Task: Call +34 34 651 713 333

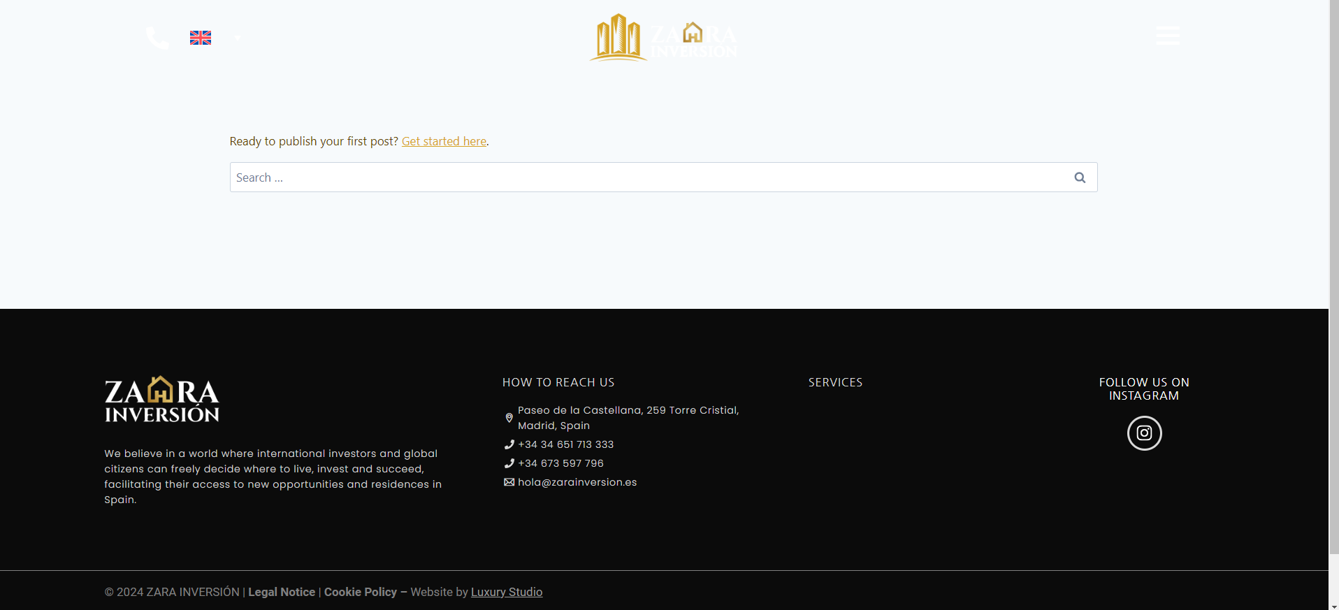Action: click(x=566, y=444)
